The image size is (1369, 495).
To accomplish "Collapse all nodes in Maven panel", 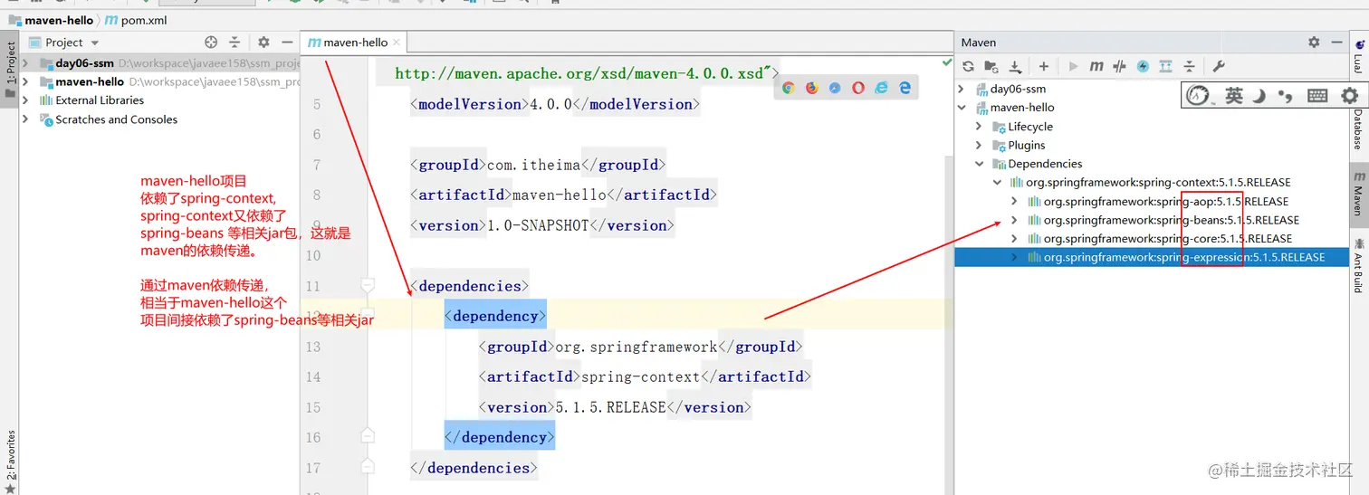I will click(1190, 66).
